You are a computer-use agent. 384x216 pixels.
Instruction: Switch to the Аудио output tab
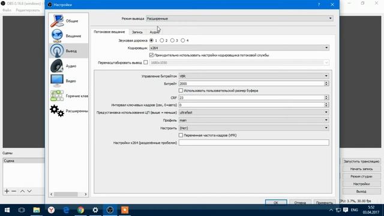[154, 32]
